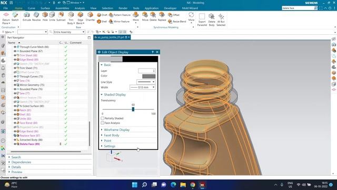Select the Trim Body tool
The image size is (337, 190).
coord(71,18)
